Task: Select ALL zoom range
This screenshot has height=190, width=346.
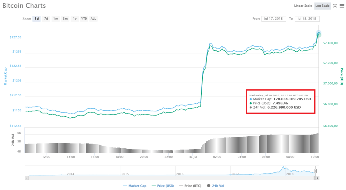Action: pos(93,19)
